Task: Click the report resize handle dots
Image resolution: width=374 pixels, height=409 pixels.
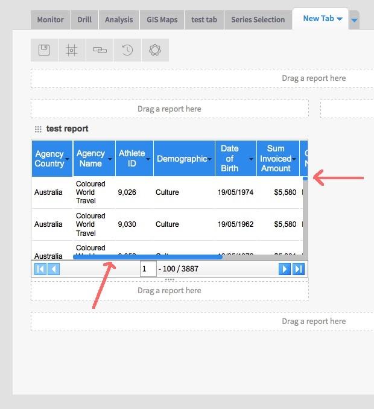Action: [x=170, y=279]
